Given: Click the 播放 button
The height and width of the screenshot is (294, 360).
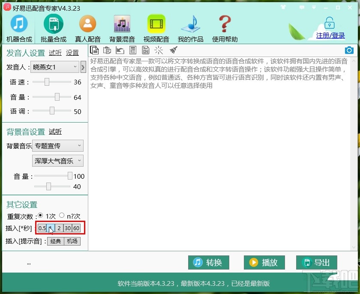Looking at the screenshot, I should pos(264,262).
